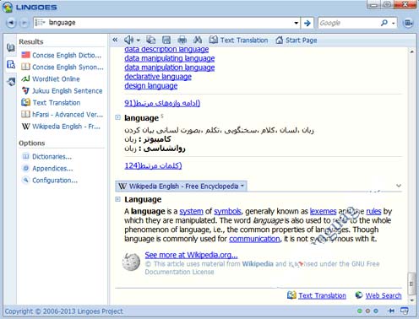Click the blue status bar circle
The width and height of the screenshot is (419, 319).
point(376,311)
